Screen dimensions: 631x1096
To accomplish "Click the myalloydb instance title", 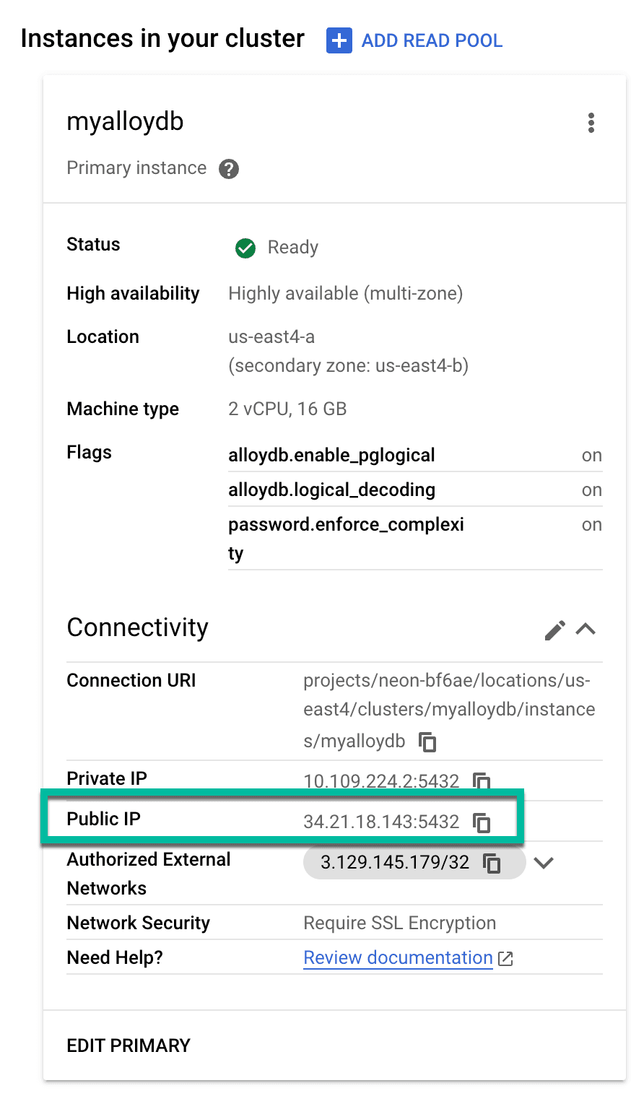I will [x=124, y=121].
